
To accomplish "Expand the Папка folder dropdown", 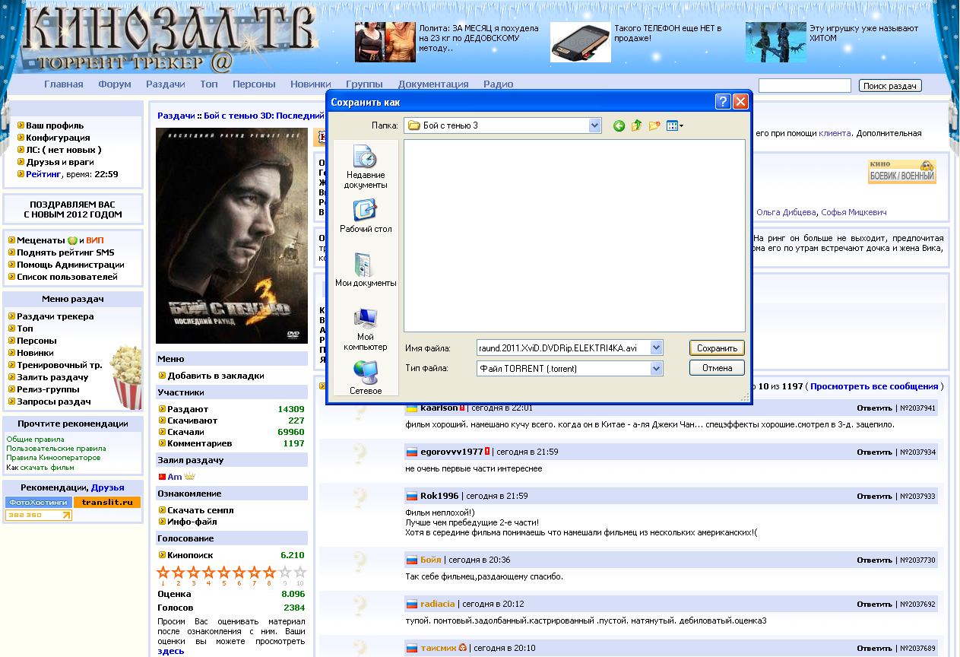I will 594,125.
